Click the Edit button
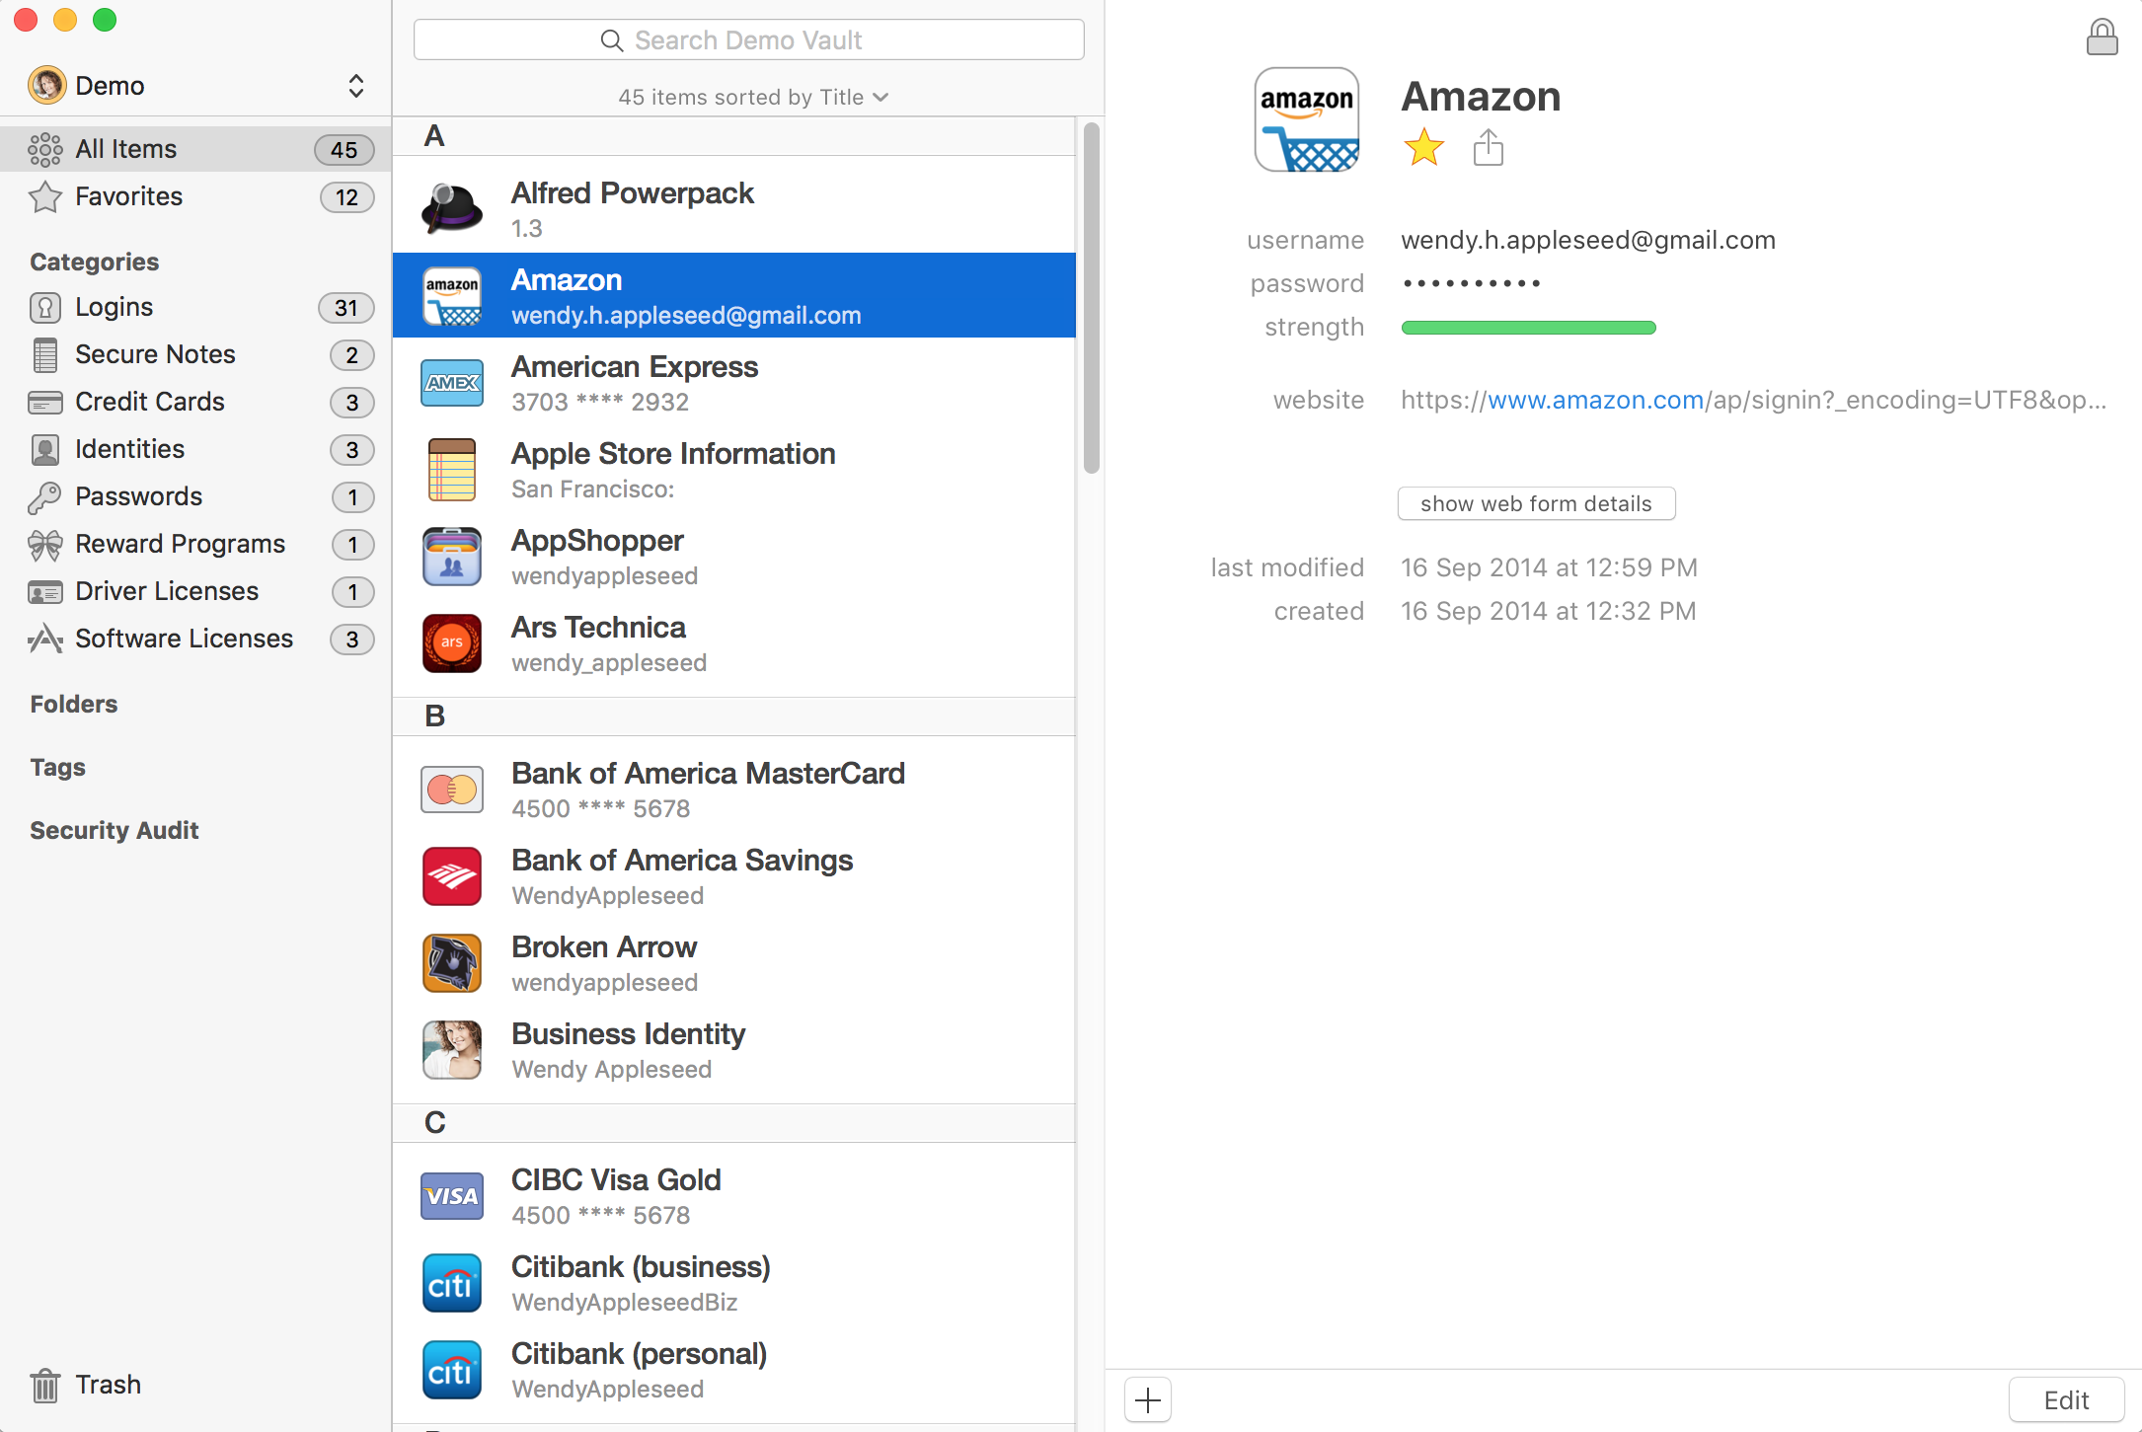This screenshot has height=1432, width=2142. coord(2066,1399)
